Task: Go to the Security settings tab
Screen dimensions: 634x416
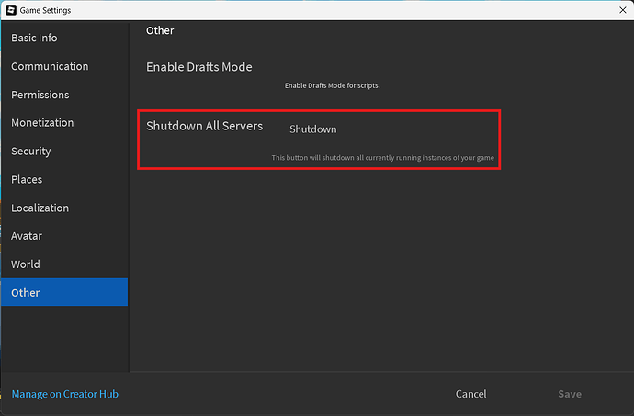Action: 64,151
